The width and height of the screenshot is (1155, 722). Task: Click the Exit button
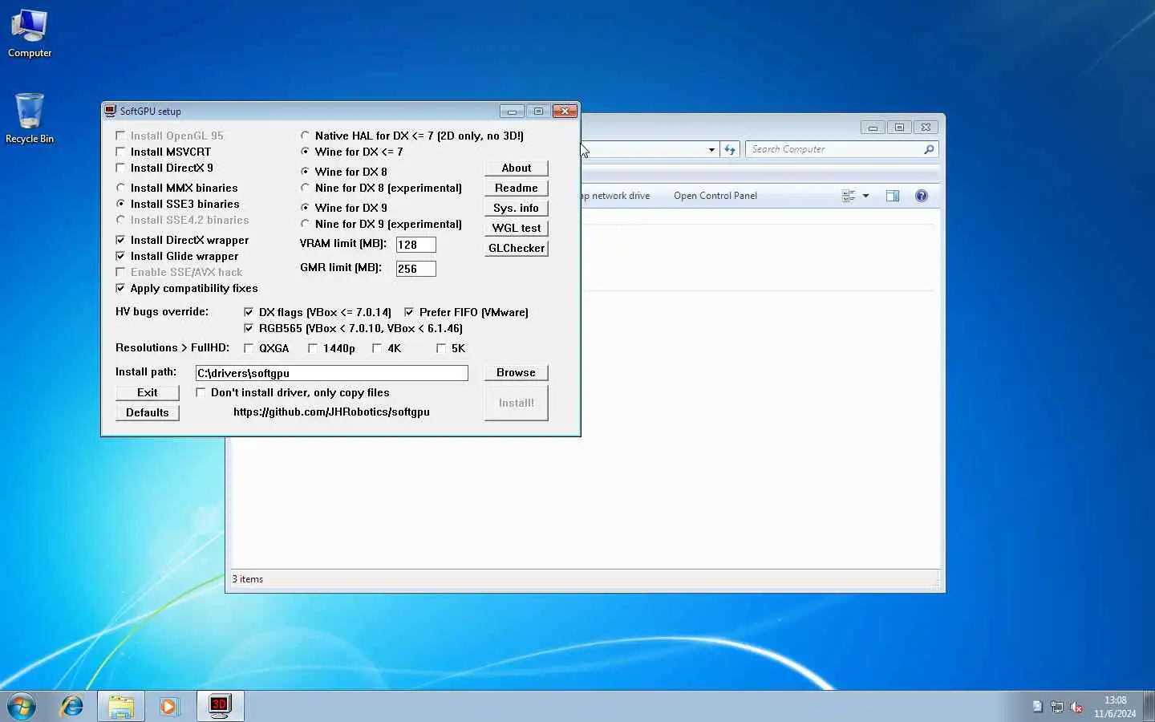pos(148,392)
